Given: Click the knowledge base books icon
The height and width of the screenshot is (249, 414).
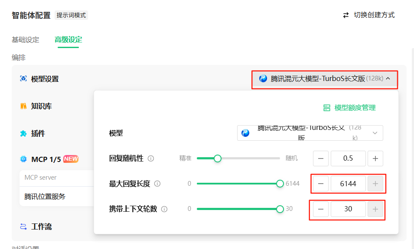Looking at the screenshot, I should [23, 106].
